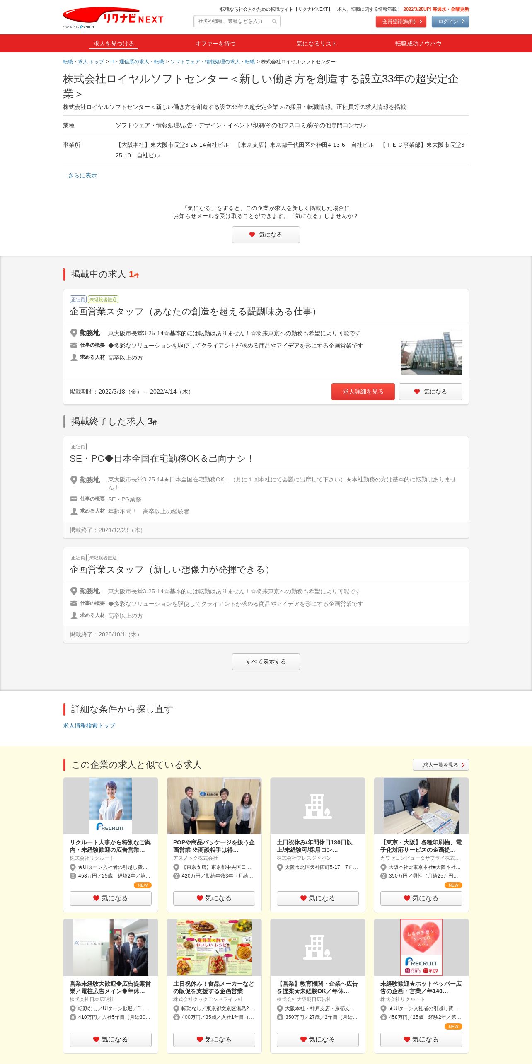The height and width of the screenshot is (1064, 532).
Task: Click the 日本広明社 office photo thumbnail
Action: (111, 947)
